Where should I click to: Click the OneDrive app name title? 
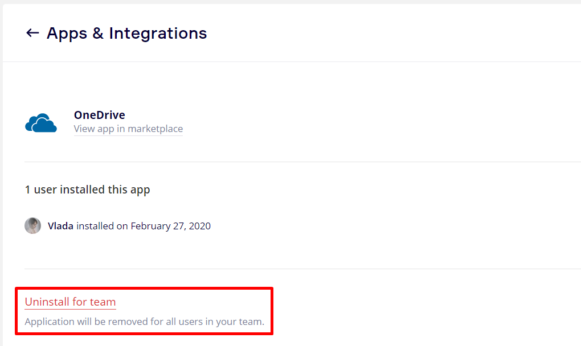tap(99, 115)
